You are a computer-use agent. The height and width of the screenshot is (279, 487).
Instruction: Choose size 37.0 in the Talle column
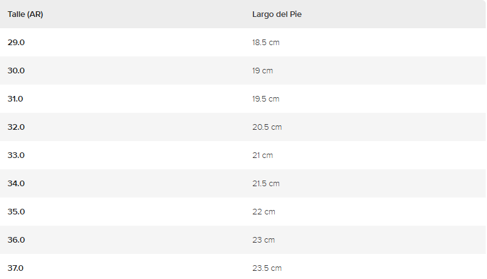pos(16,268)
